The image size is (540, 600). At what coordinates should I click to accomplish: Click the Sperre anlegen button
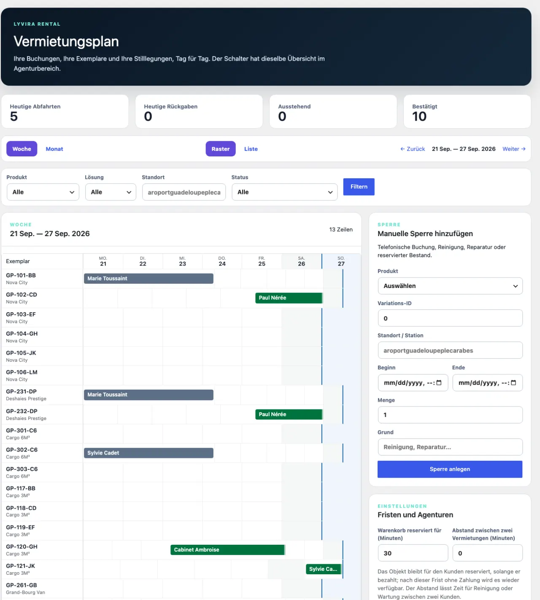pos(450,469)
